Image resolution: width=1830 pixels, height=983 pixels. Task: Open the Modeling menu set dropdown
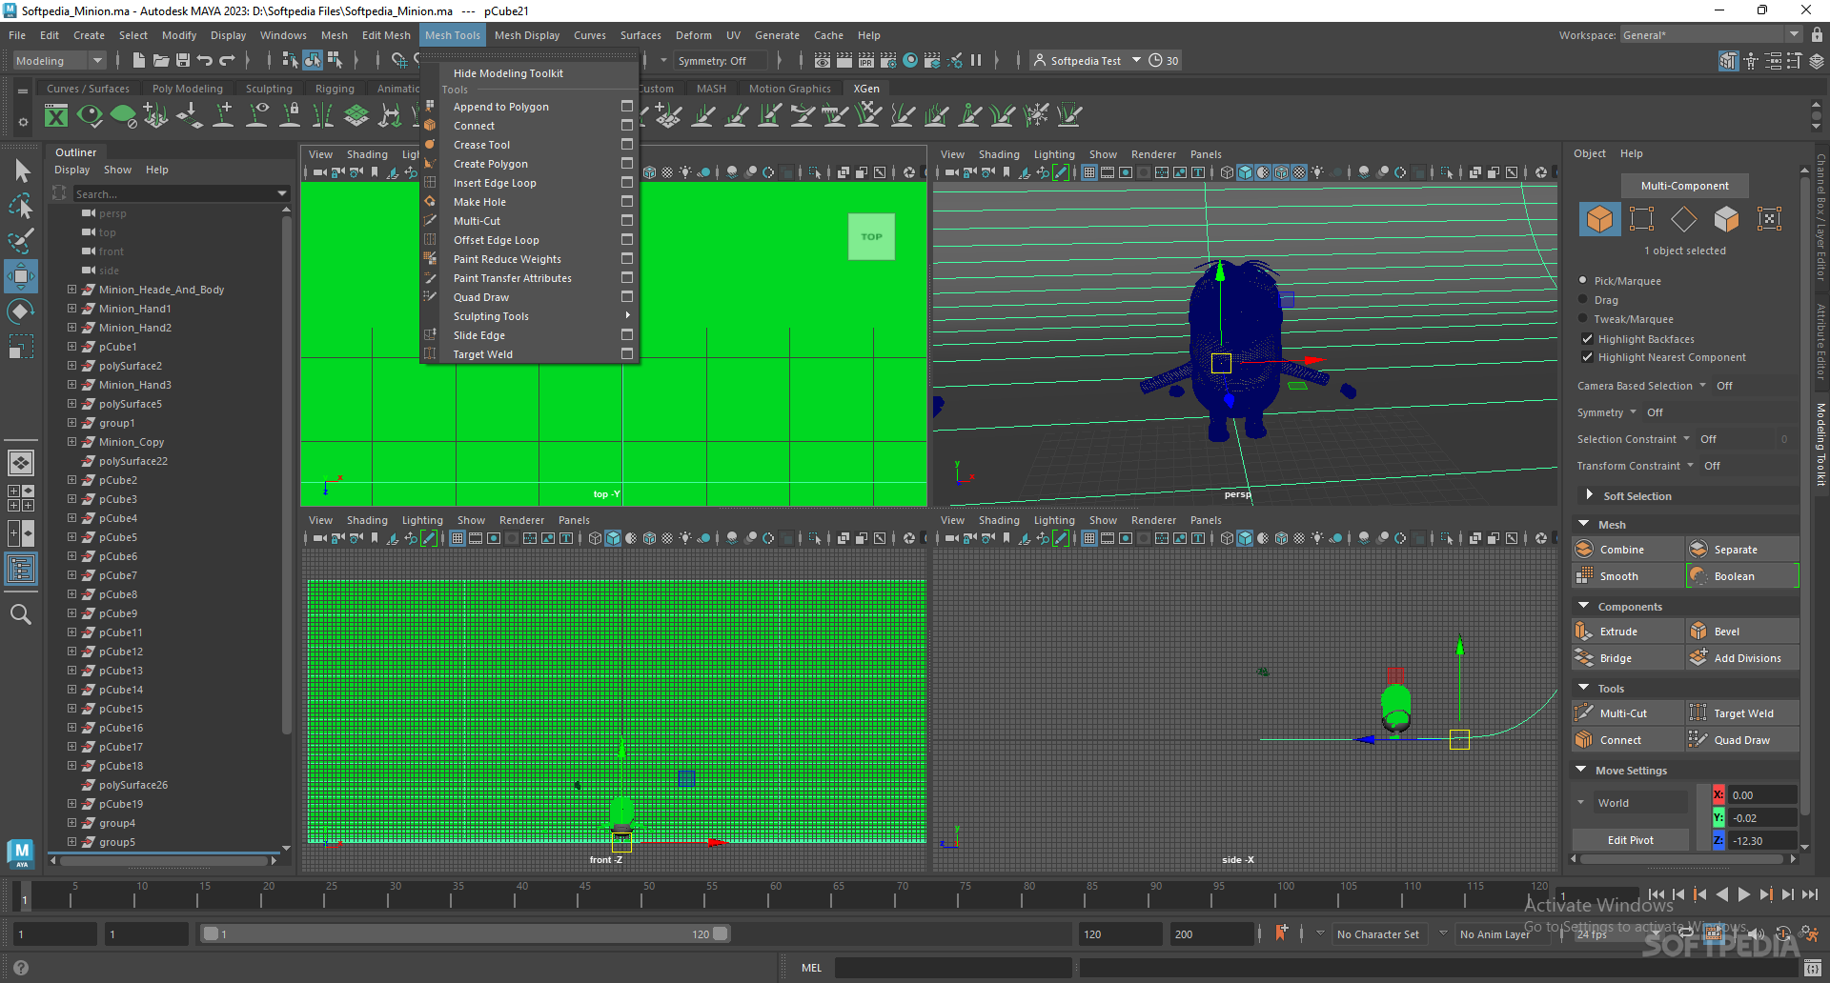[x=59, y=60]
